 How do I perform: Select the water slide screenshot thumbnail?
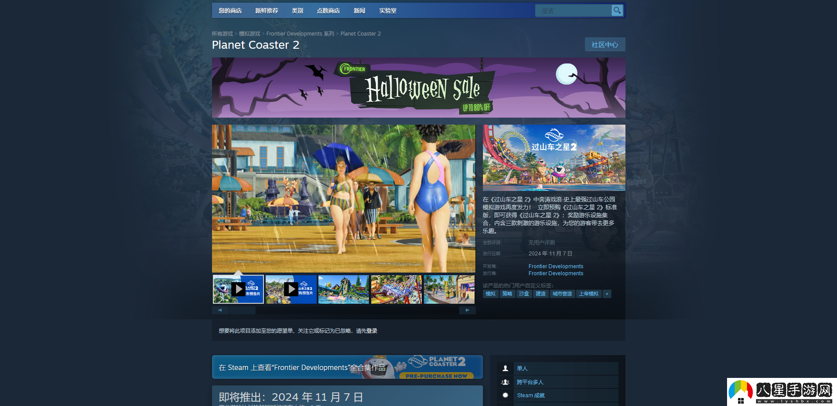click(344, 289)
